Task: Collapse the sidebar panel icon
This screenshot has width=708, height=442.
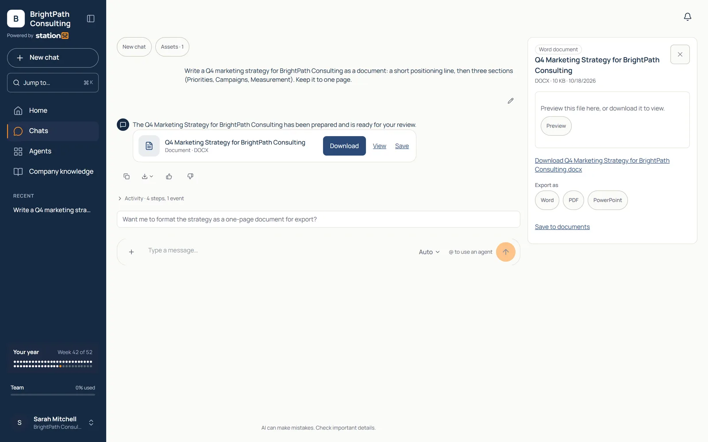Action: [91, 19]
